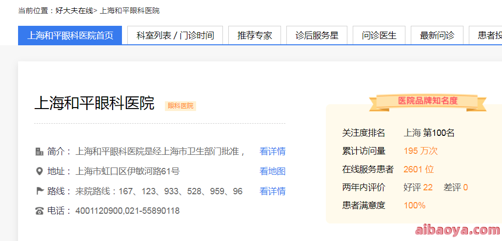Open the 最新问诊 tab
The width and height of the screenshot is (502, 241).
pos(437,35)
